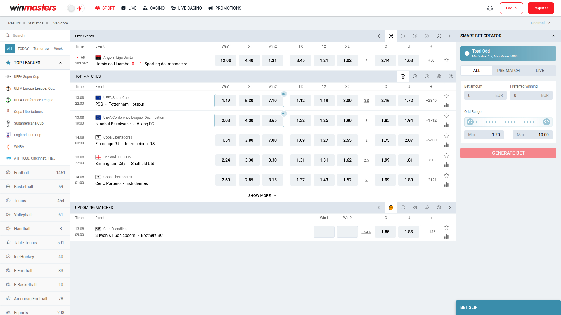Screen dimensions: 561x315
Task: Select the volleyball filter in Upcoming Matches
Action: tap(415, 208)
